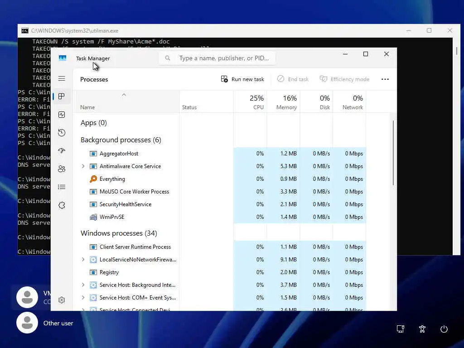Select the Other user sign-in option
This screenshot has height=348, width=464.
[x=45, y=323]
